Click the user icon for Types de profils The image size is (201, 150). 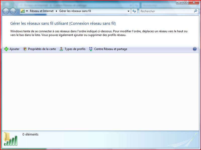click(x=61, y=49)
